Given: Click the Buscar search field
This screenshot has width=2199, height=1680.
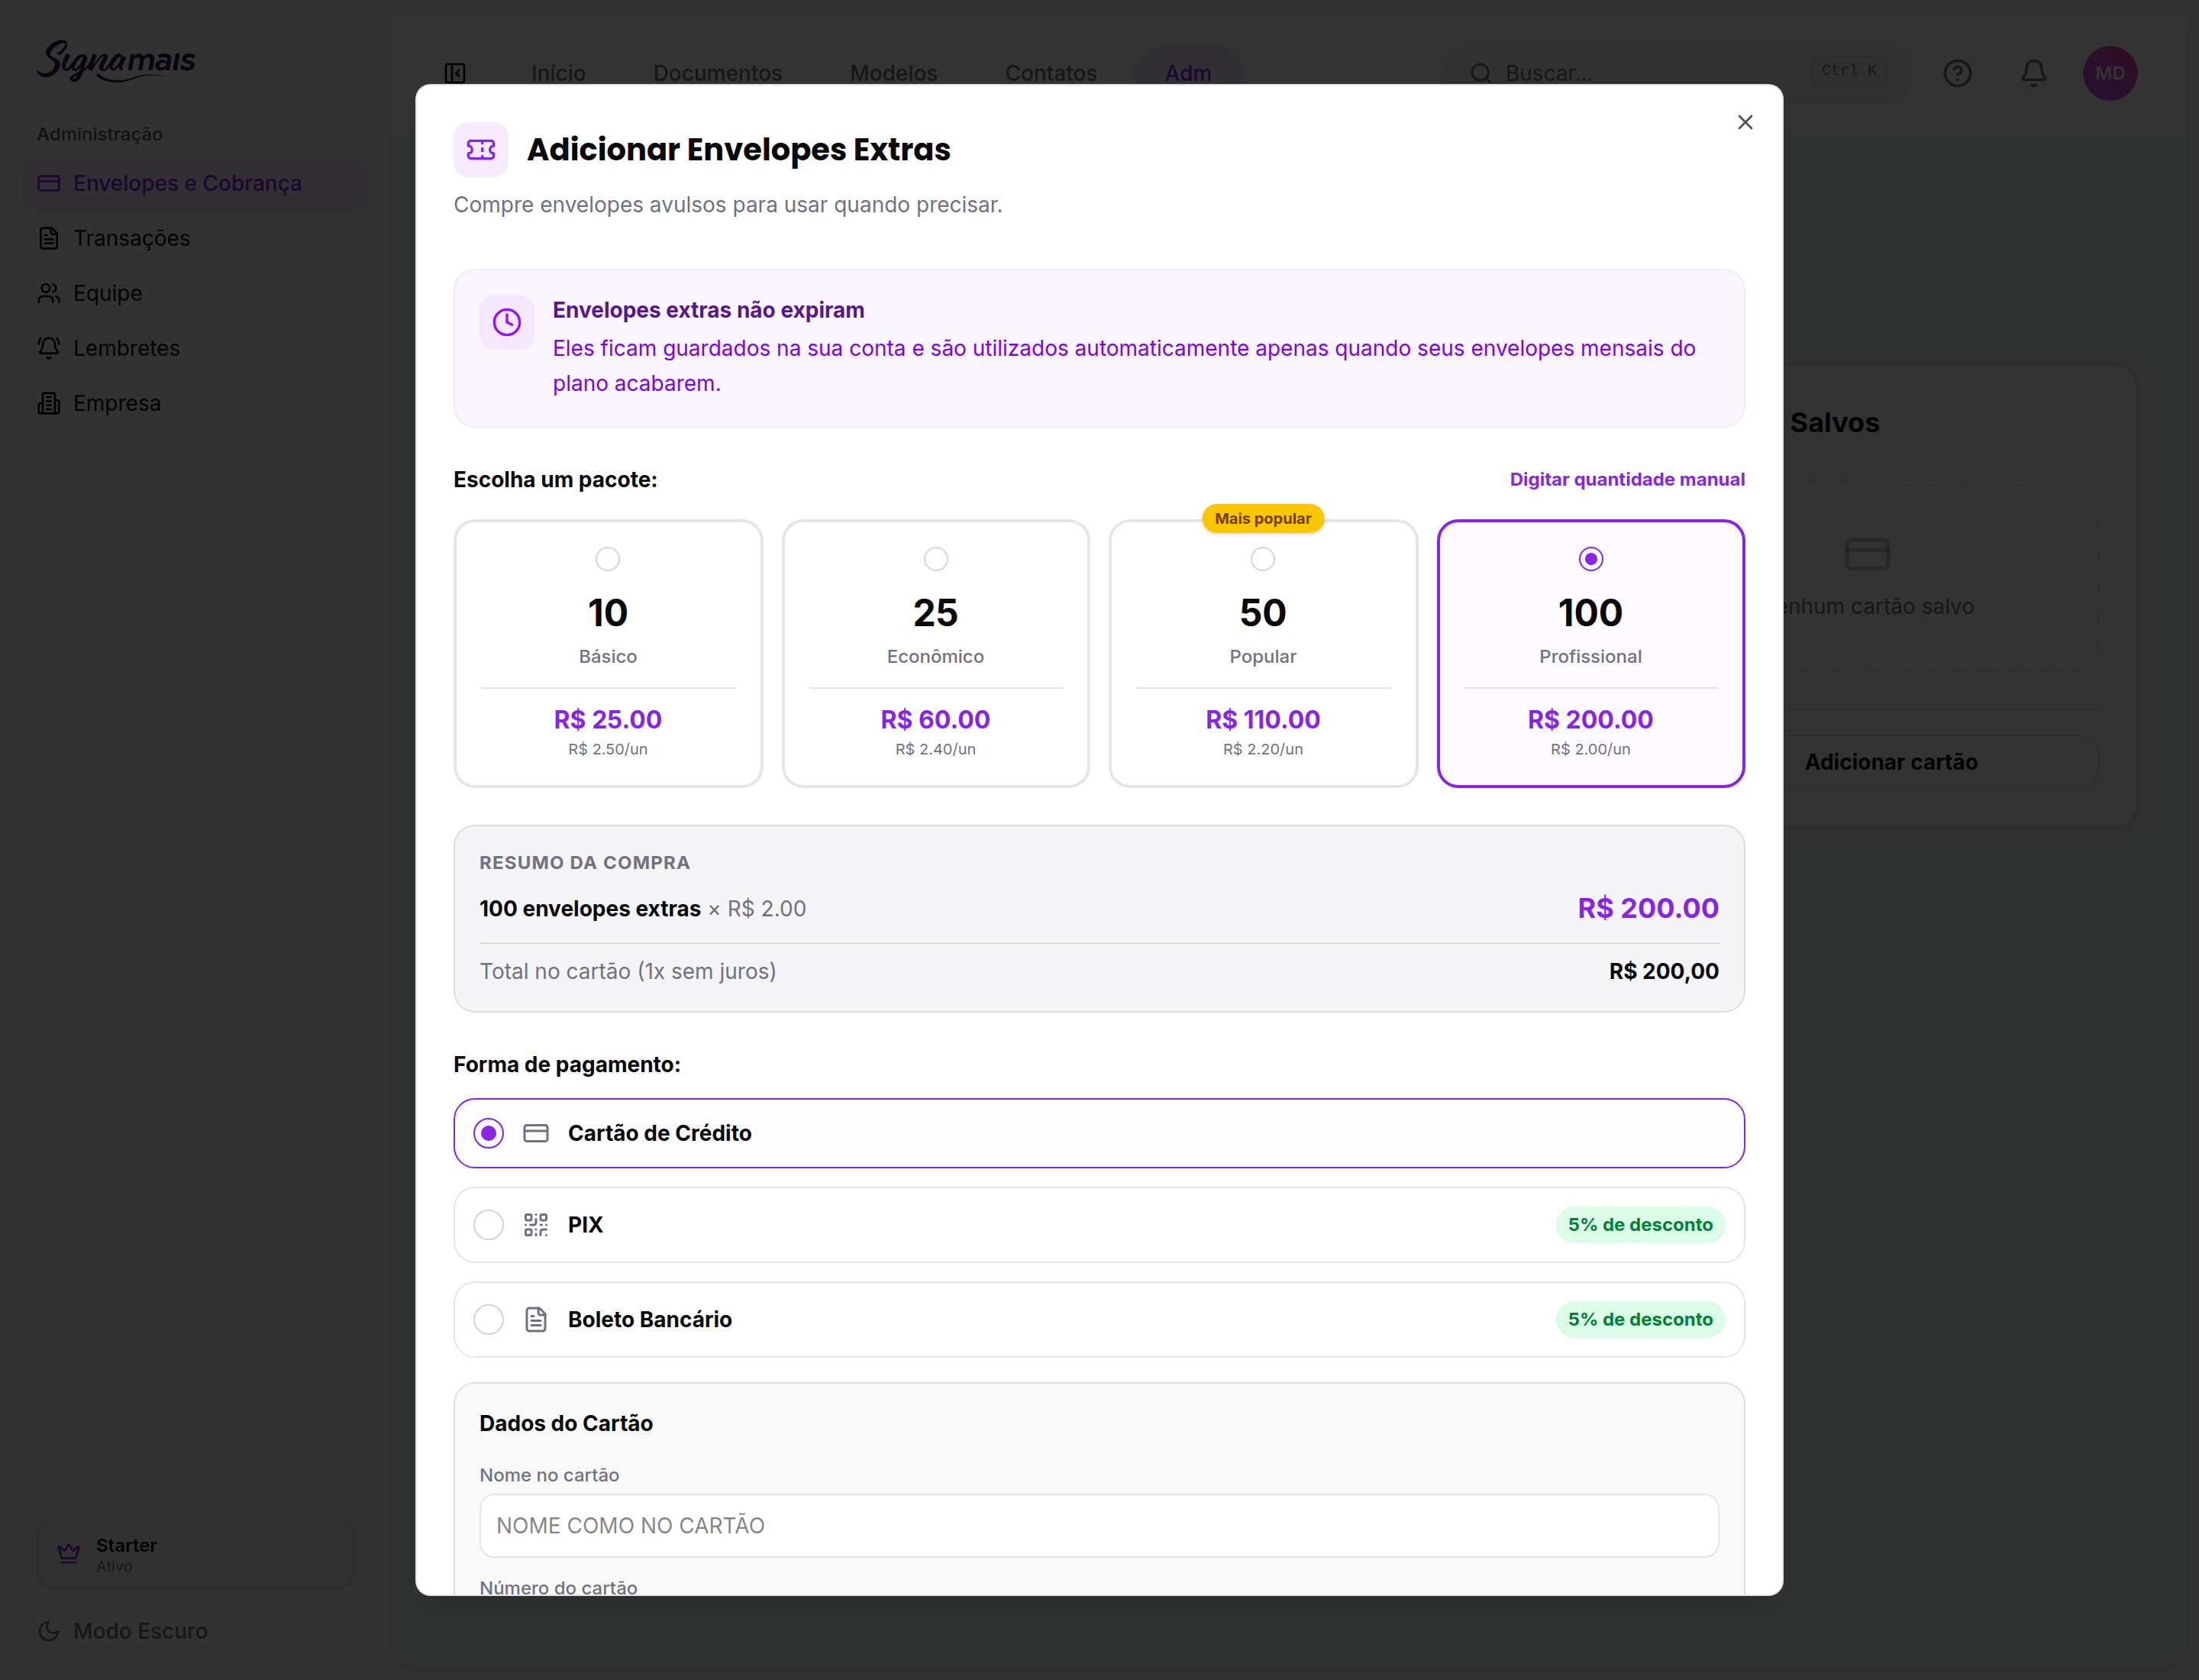Looking at the screenshot, I should click(x=1677, y=73).
